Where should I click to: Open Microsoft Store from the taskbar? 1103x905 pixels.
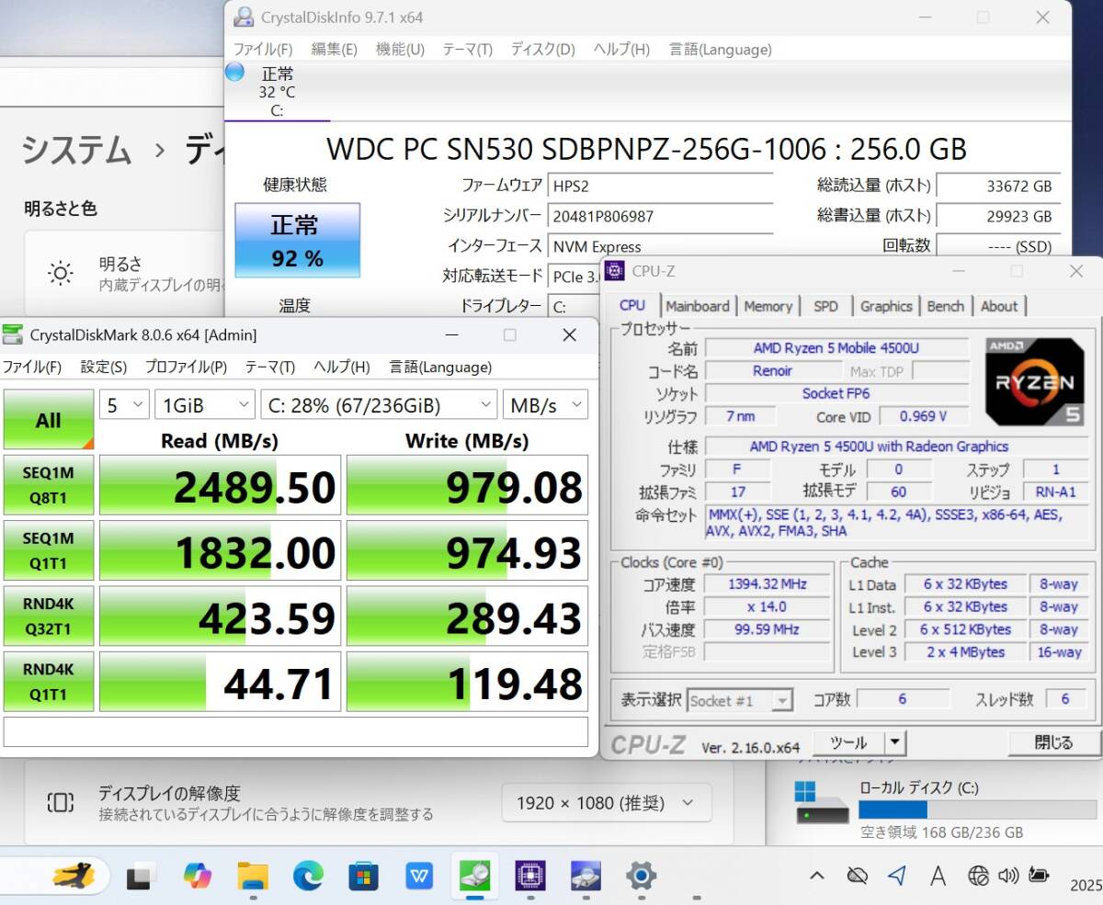point(364,876)
